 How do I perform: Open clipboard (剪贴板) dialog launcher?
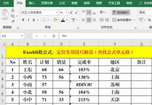[18, 28]
